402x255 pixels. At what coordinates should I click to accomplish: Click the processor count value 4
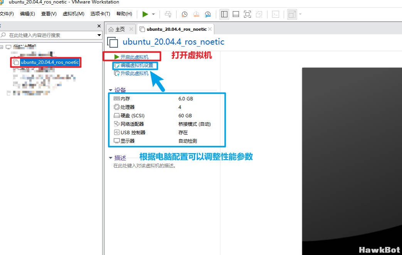(x=180, y=107)
